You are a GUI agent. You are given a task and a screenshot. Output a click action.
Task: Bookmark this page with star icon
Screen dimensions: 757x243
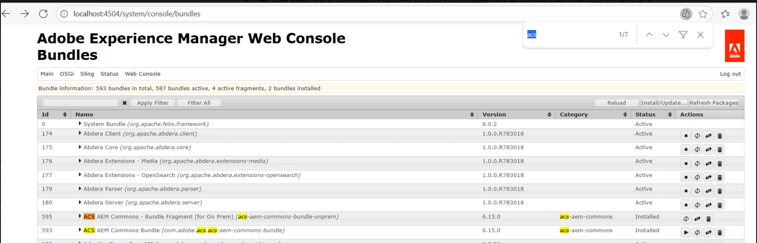pyautogui.click(x=703, y=14)
